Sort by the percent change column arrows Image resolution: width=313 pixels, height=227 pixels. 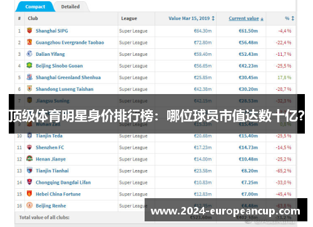(293, 18)
